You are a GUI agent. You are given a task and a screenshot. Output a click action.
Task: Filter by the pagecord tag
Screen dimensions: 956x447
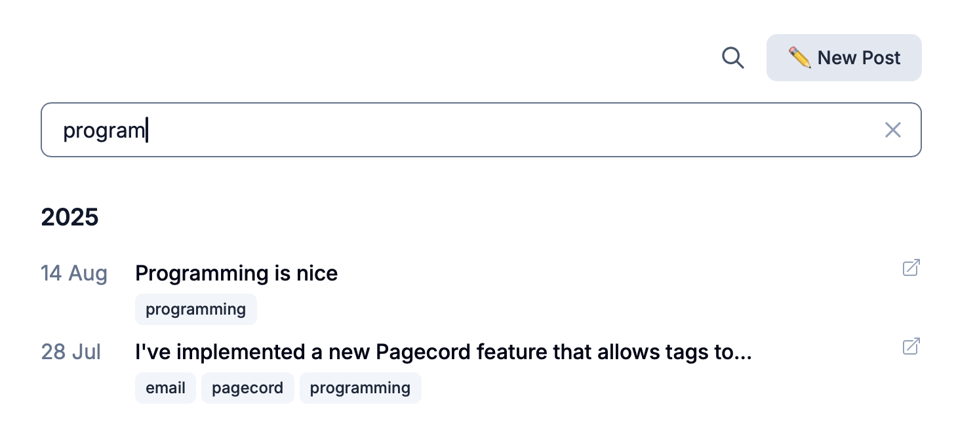[x=247, y=388]
